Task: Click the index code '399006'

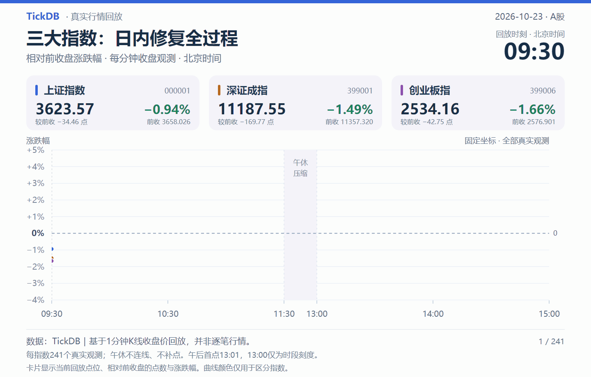Action: click(543, 91)
